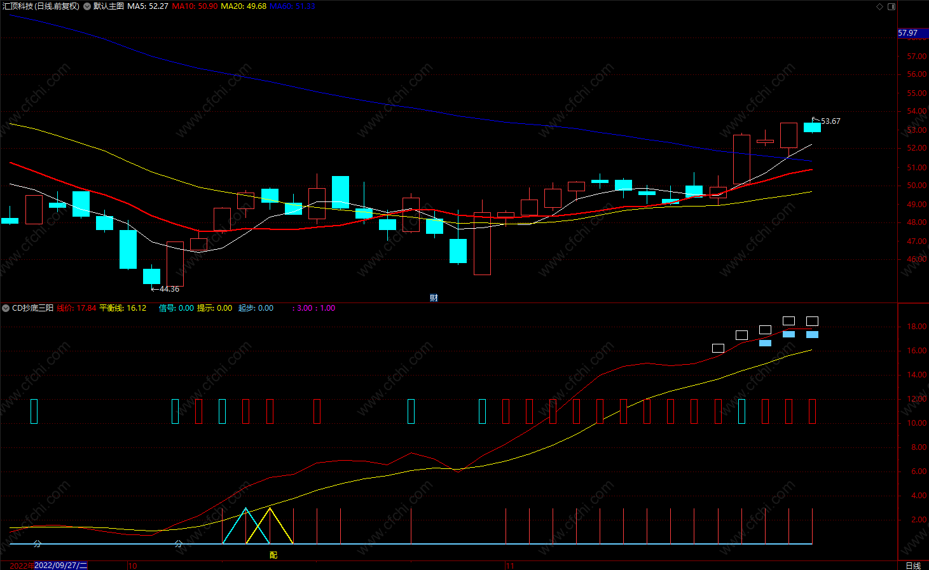This screenshot has width=929, height=570.
Task: Toggle the side panel icon in the chart's top-right corner
Action: tap(891, 6)
